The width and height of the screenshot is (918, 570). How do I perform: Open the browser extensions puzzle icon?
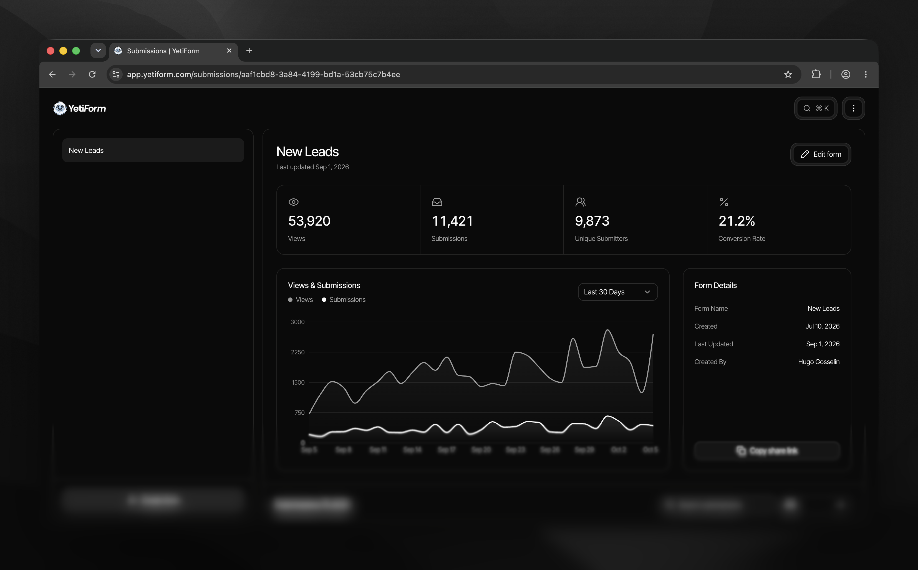coord(816,74)
